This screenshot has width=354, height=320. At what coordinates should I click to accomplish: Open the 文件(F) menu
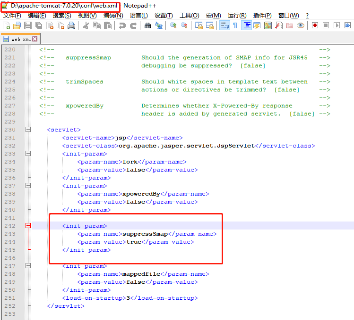coord(12,16)
